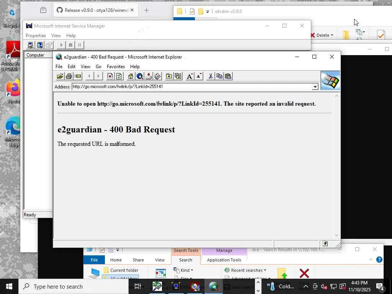Open Properties menu in Internet Service Manager
This screenshot has width=392, height=294.
(36, 36)
